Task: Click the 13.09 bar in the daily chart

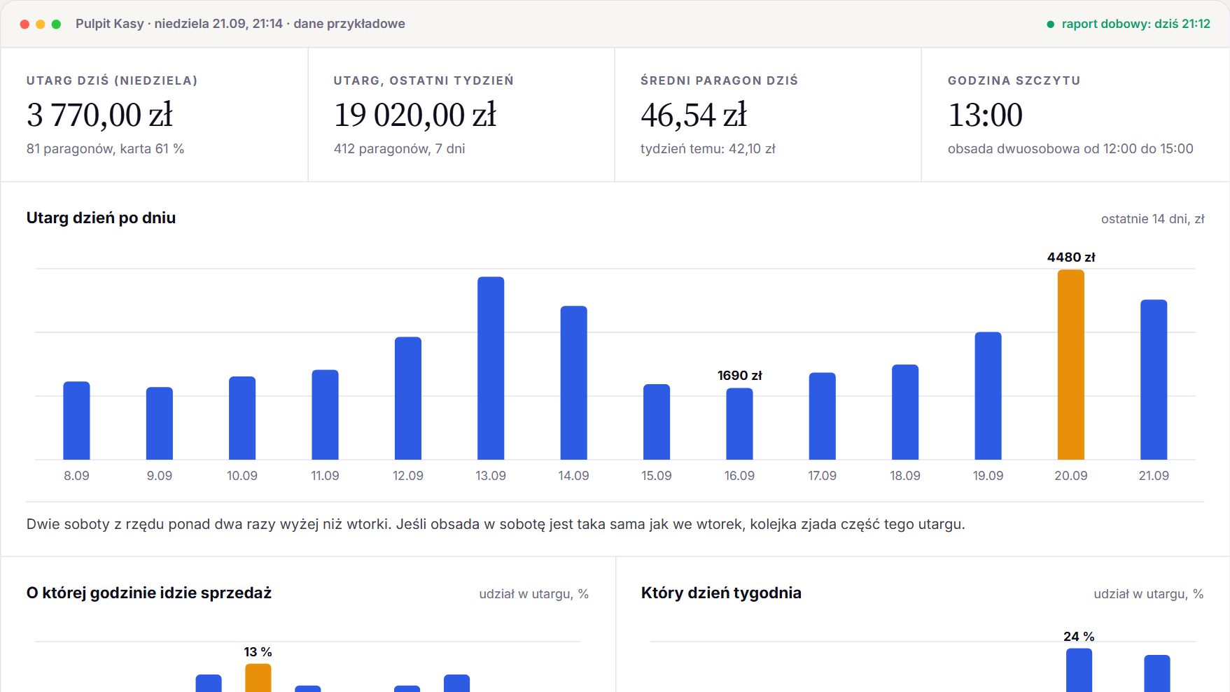Action: click(491, 368)
